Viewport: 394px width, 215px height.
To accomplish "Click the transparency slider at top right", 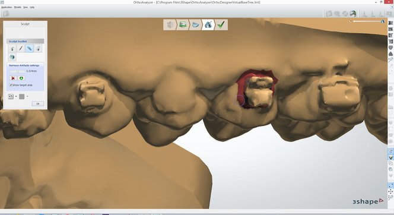I will tap(367, 21).
